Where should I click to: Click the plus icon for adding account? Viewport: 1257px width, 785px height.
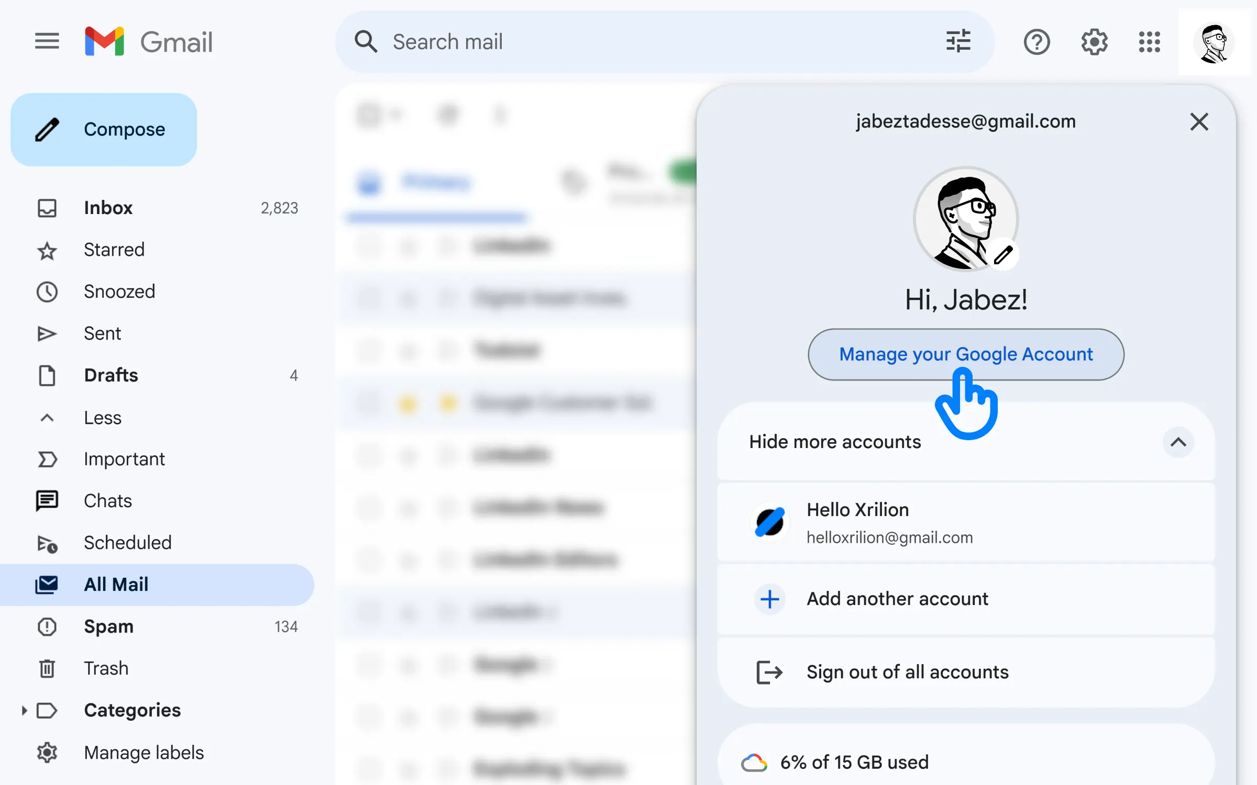769,599
